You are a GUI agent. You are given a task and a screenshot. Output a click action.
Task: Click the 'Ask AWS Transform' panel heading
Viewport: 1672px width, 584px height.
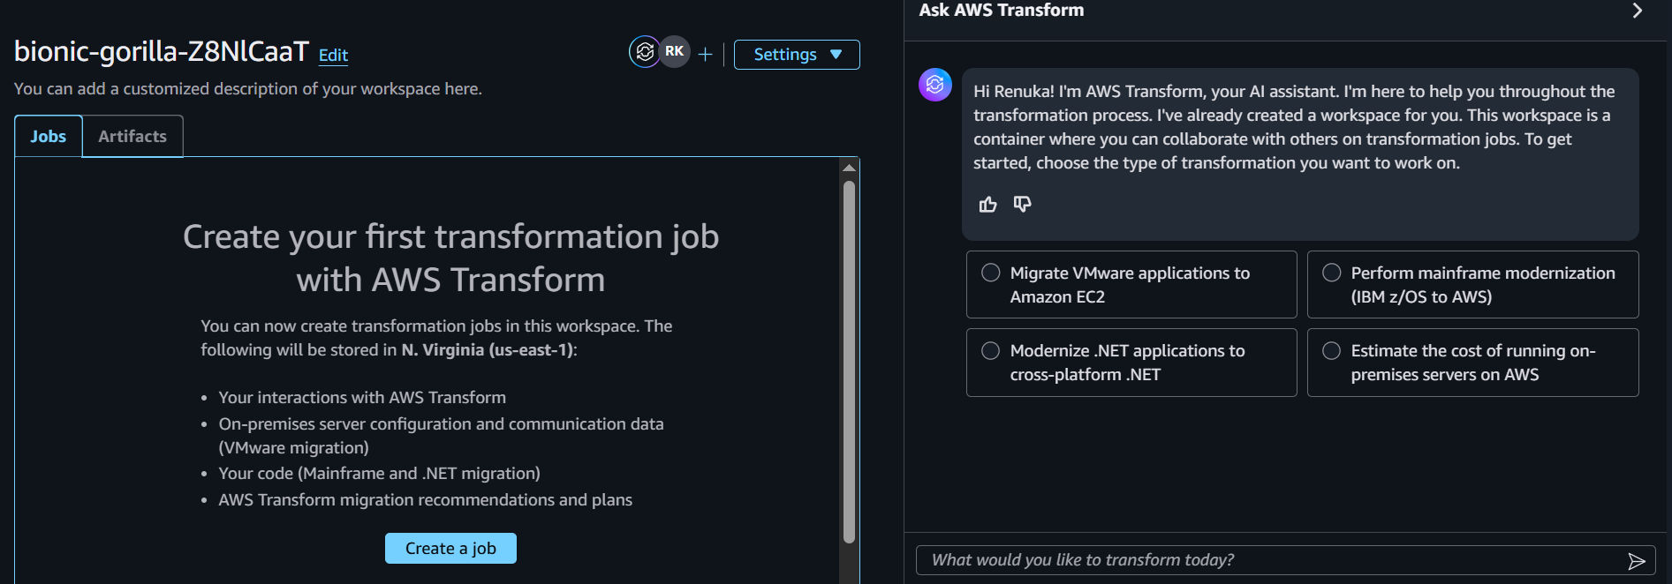tap(1002, 11)
